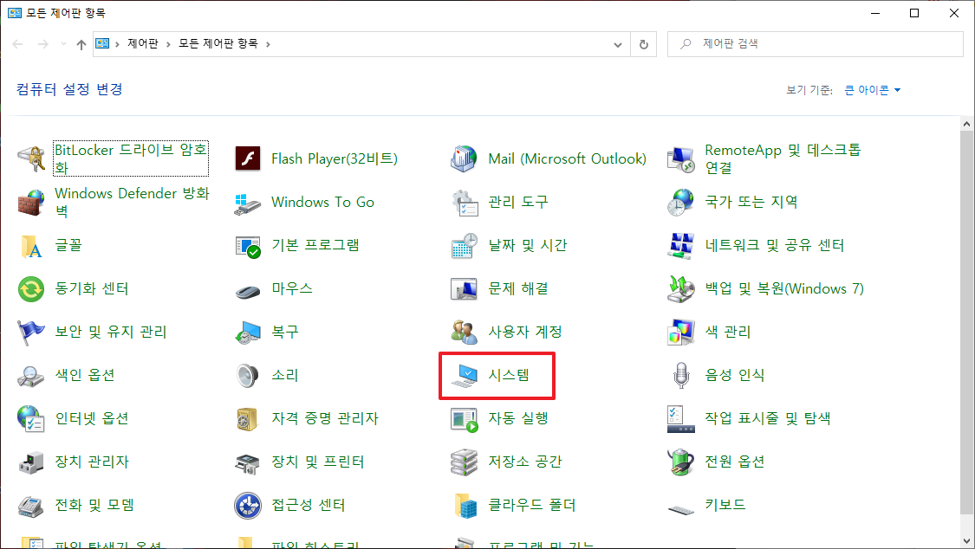The image size is (975, 549).
Task: Open the Windows To Go icon
Action: click(x=248, y=203)
